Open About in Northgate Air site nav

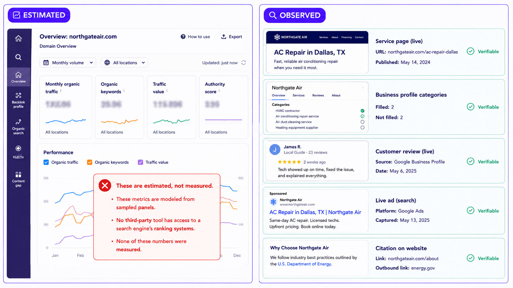tap(335, 37)
